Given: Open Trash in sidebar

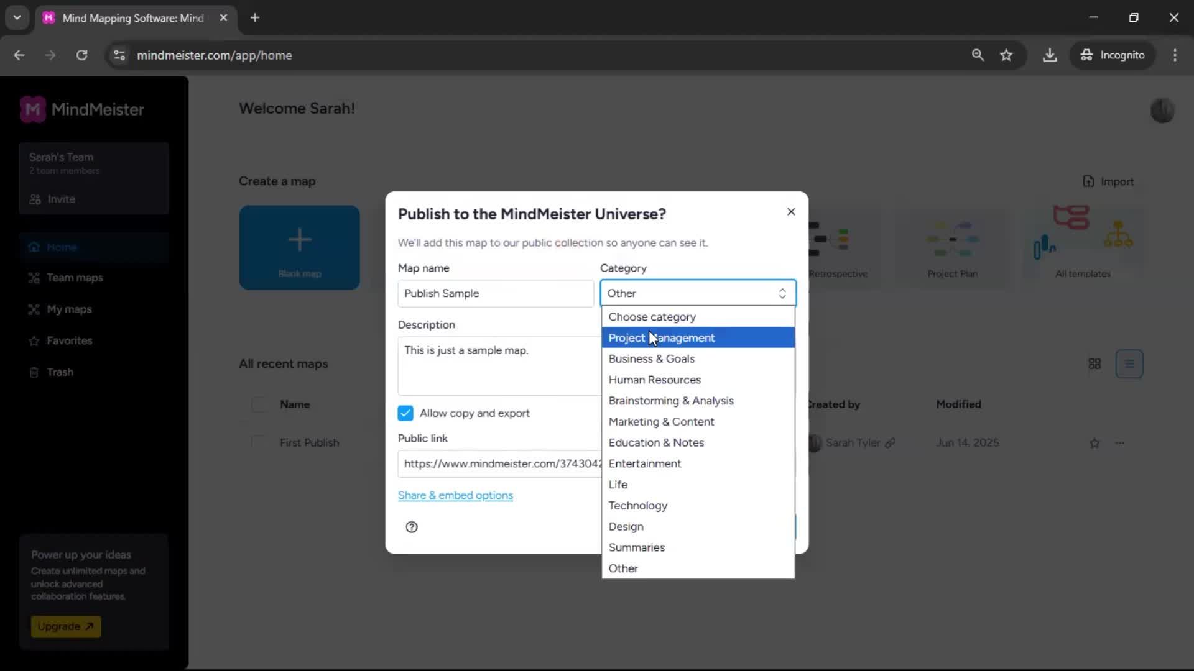Looking at the screenshot, I should pos(60,372).
